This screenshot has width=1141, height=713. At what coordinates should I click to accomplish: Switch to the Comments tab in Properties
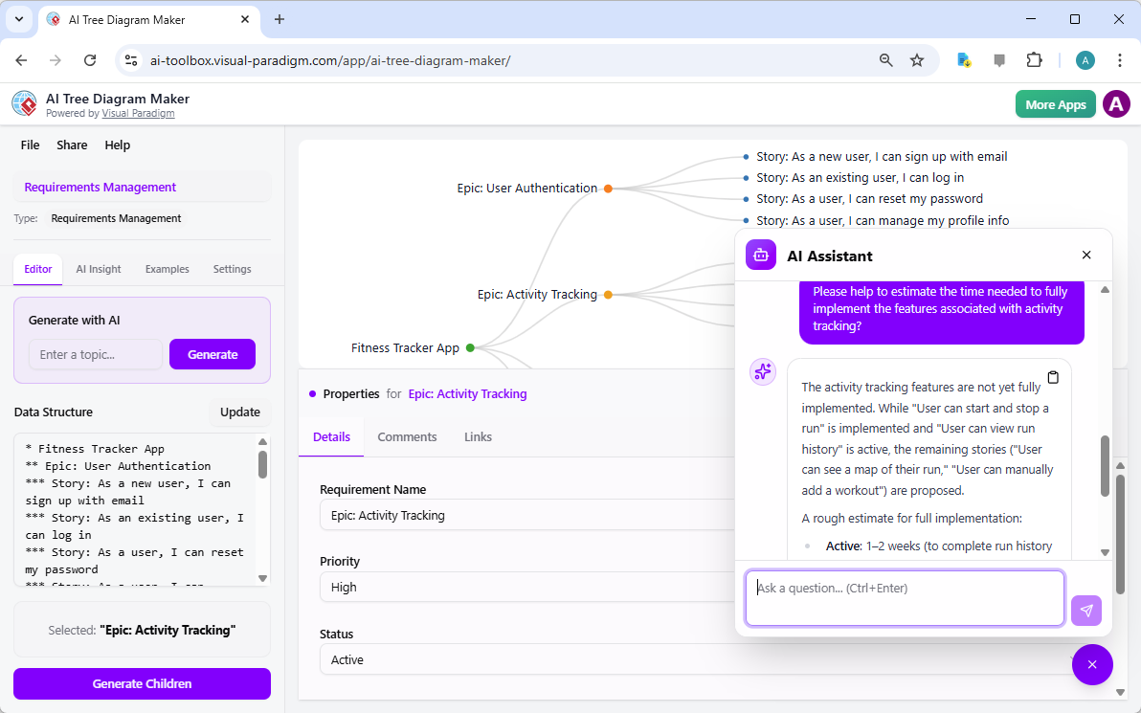[407, 436]
